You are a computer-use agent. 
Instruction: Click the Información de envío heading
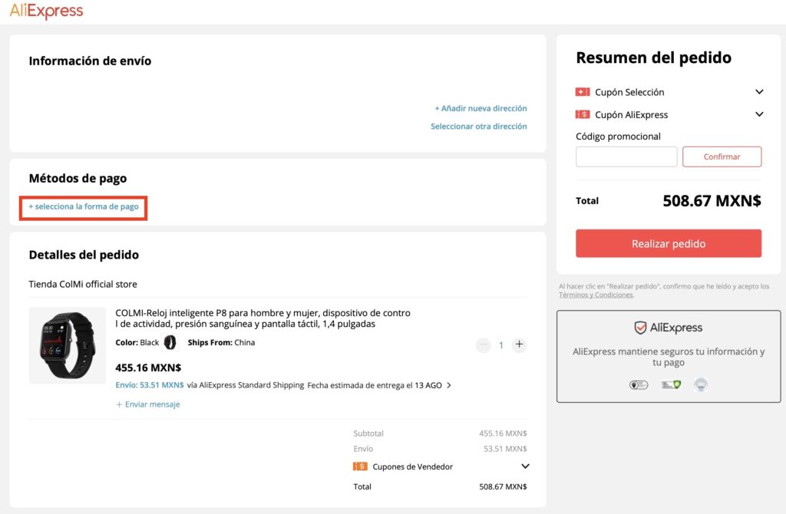point(90,61)
